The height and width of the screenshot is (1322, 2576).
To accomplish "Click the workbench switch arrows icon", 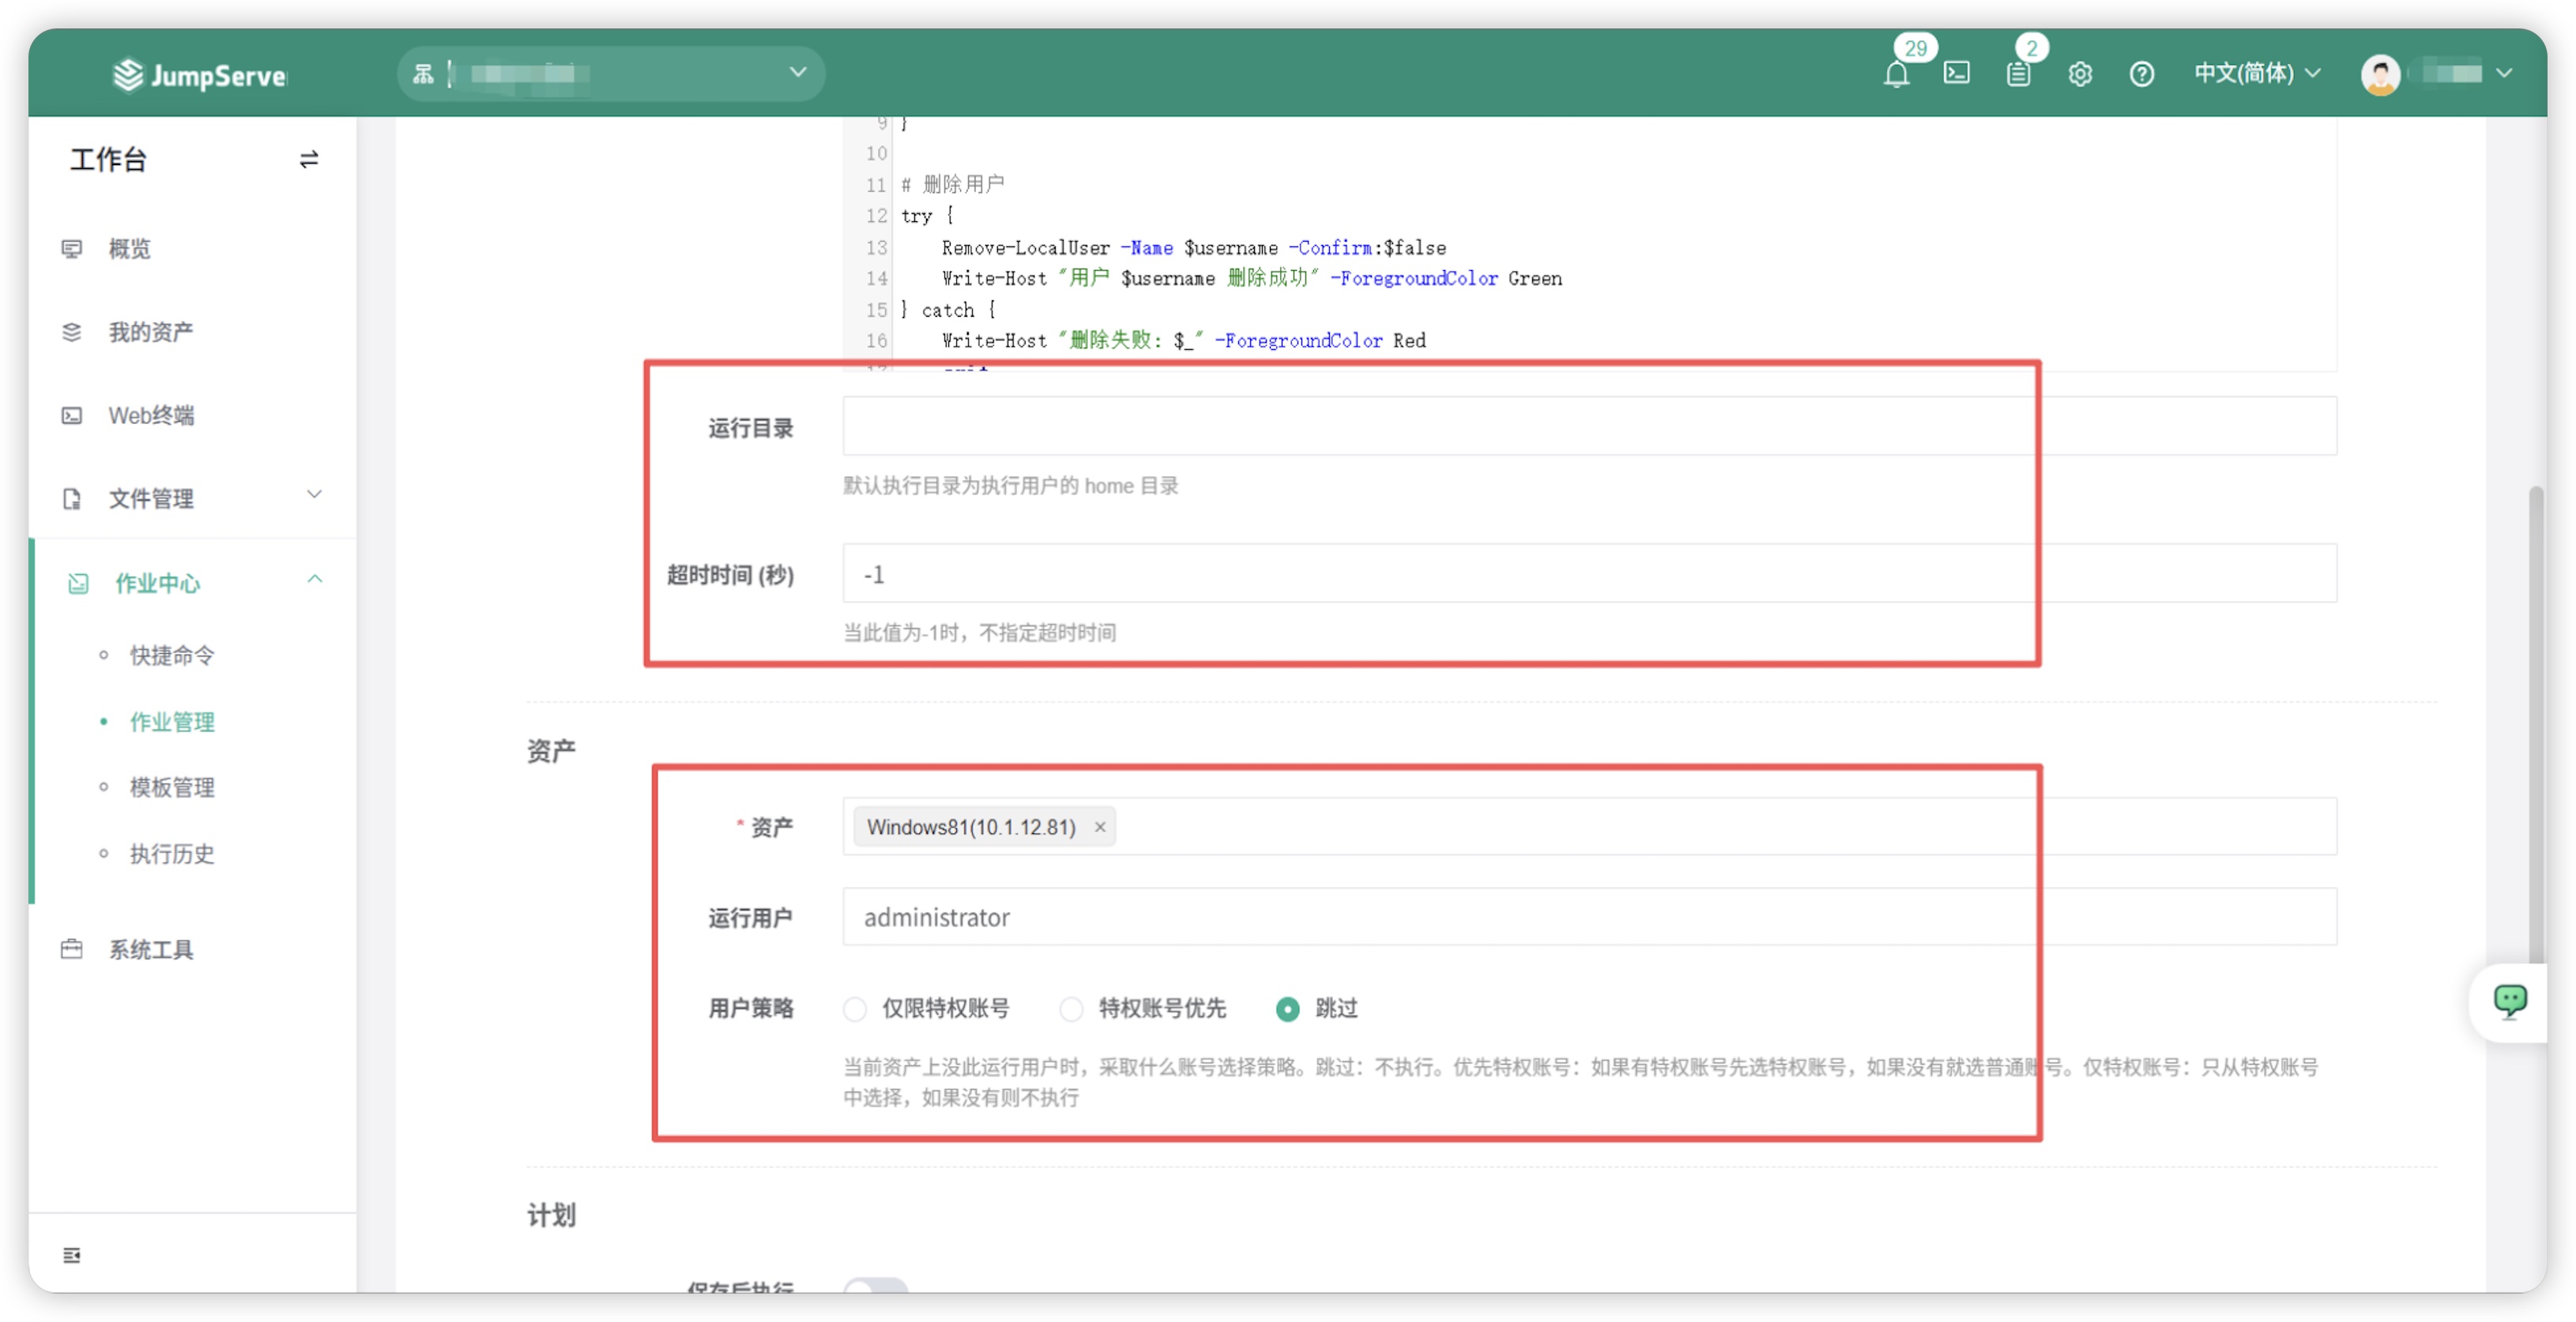I will (308, 159).
